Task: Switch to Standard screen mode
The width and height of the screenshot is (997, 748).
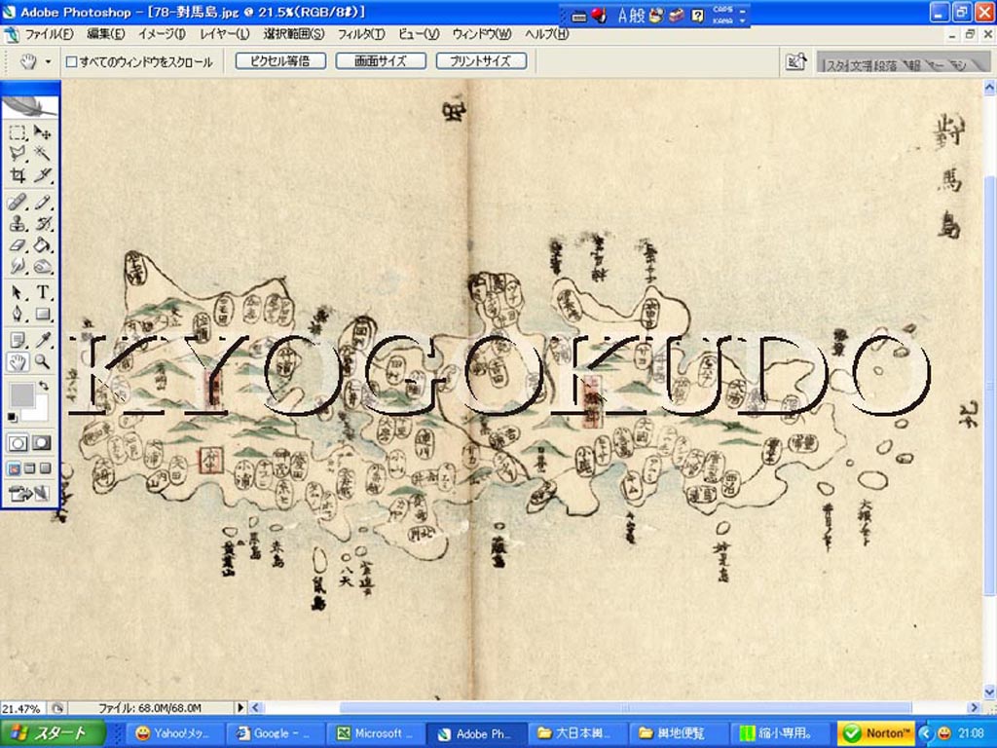Action: pyautogui.click(x=14, y=469)
